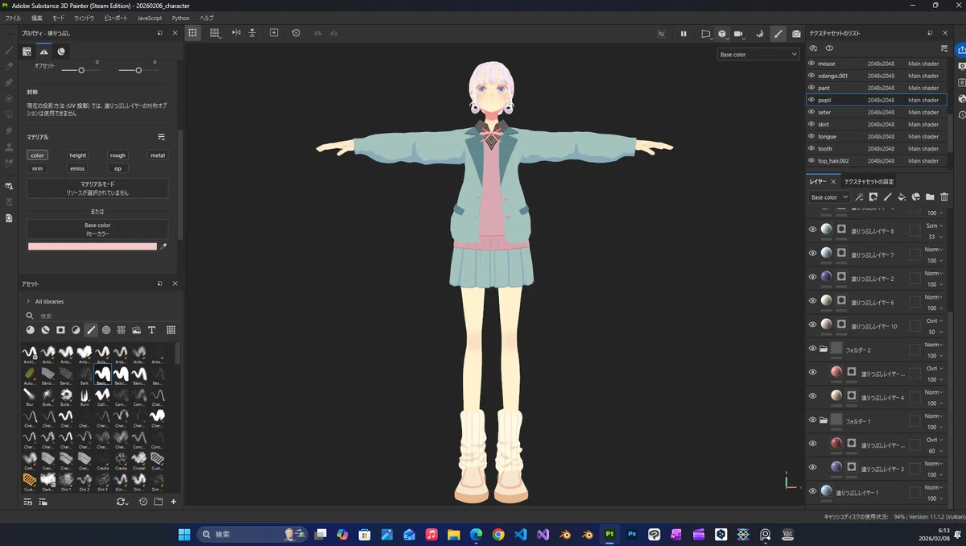Toggle visibility of the mouse texture set

(x=811, y=64)
